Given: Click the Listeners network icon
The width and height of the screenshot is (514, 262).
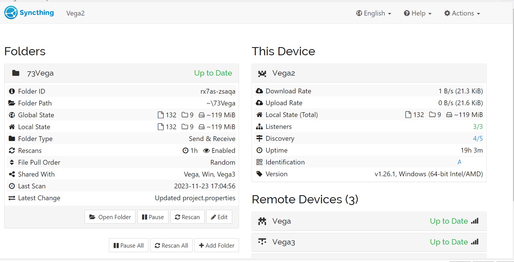Looking at the screenshot, I should click(x=259, y=127).
